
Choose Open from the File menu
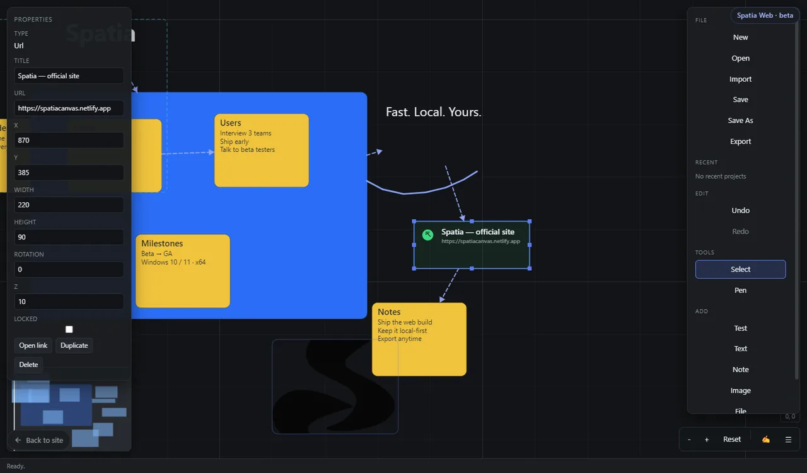click(740, 58)
